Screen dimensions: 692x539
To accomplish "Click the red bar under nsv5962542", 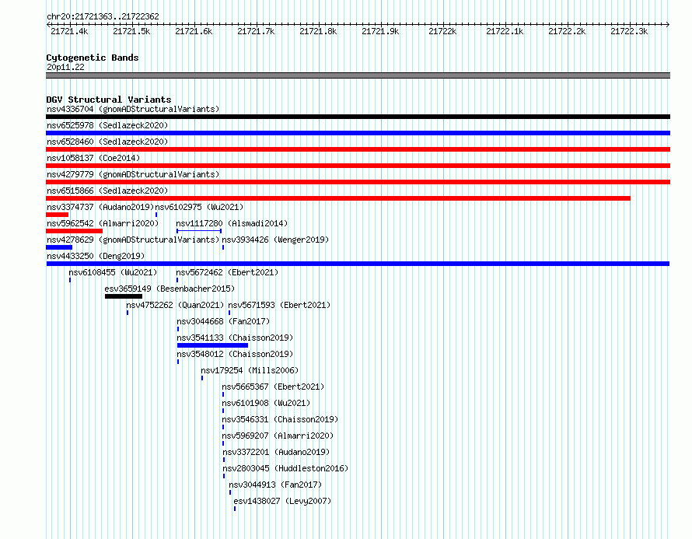I will (x=74, y=231).
